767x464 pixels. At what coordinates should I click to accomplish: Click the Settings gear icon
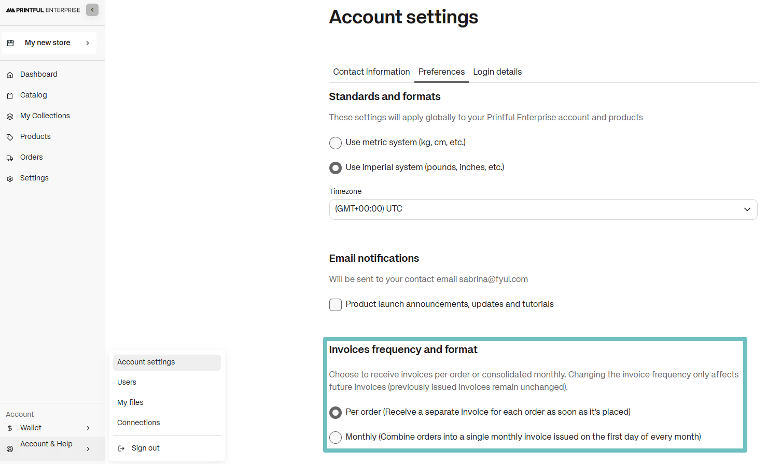(x=10, y=179)
